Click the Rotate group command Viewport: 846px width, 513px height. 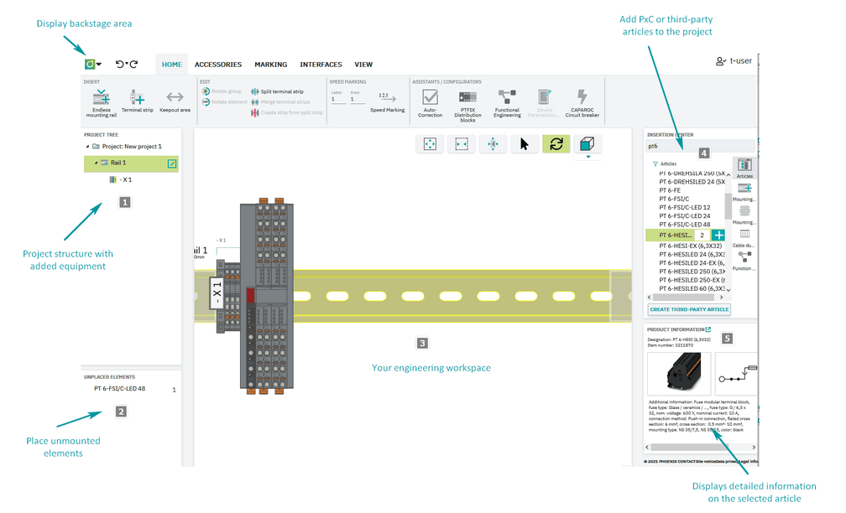click(222, 91)
